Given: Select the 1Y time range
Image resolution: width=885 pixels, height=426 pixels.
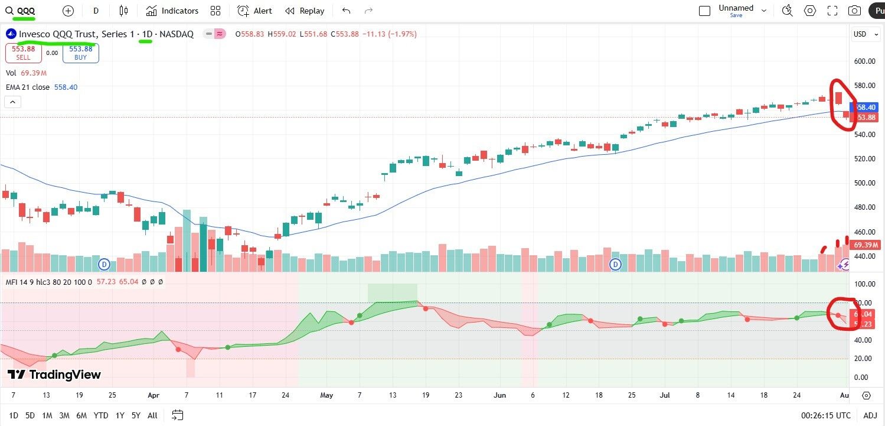Looking at the screenshot, I should pyautogui.click(x=120, y=415).
